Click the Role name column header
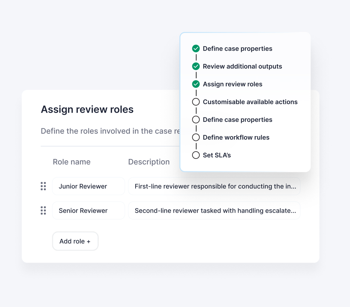This screenshot has width=350, height=307. [x=72, y=162]
